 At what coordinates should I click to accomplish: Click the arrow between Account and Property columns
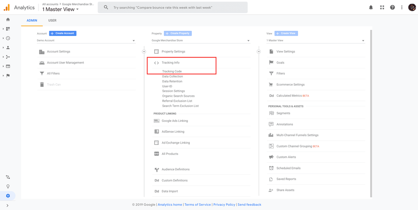(x=144, y=51)
